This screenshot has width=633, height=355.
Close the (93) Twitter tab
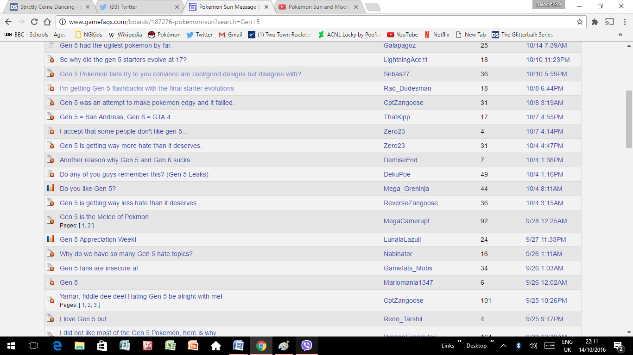[177, 7]
